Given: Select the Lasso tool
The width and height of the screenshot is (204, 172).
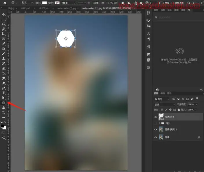Looking at the screenshot, I should click(3, 24).
